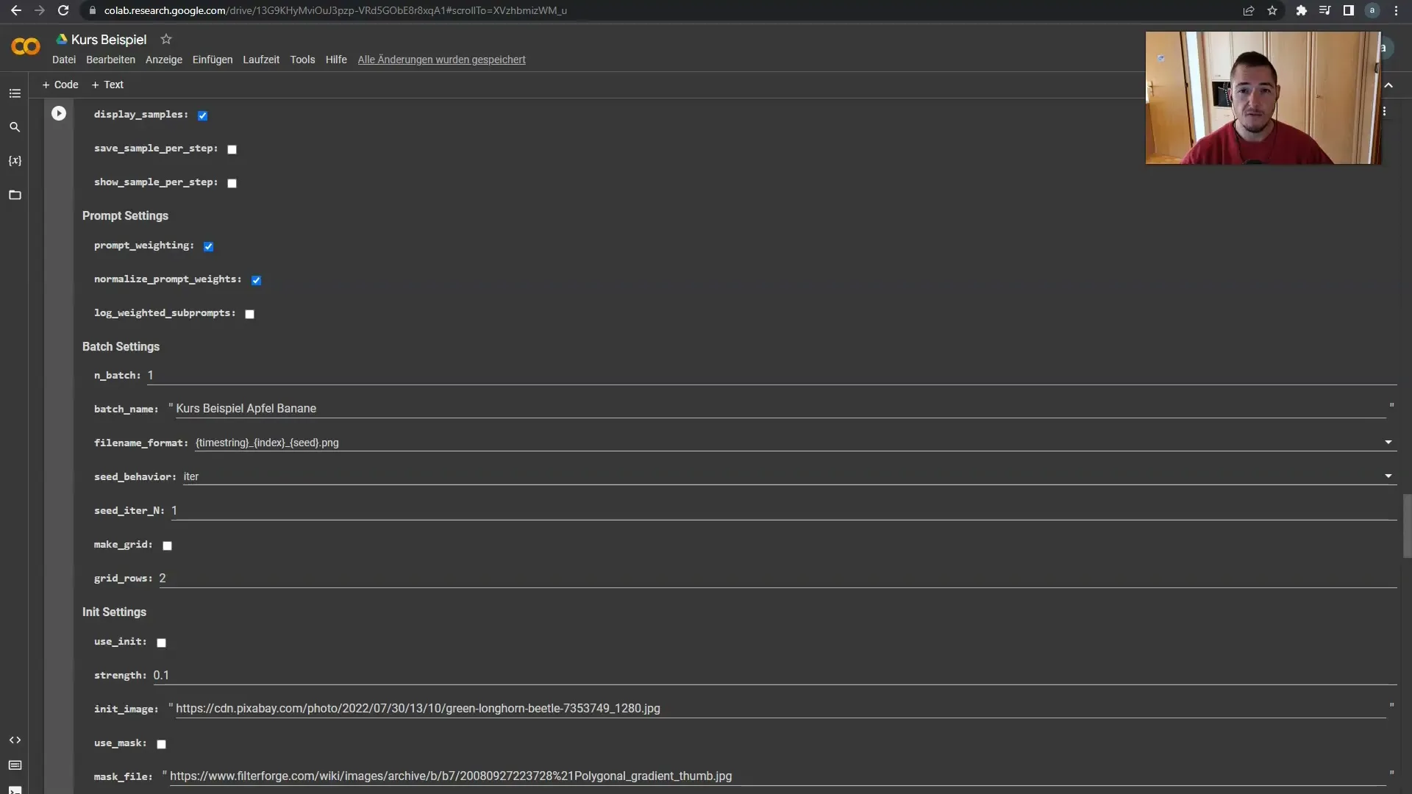Click the webcam video overlay
This screenshot has height=794, width=1412.
pyautogui.click(x=1263, y=98)
